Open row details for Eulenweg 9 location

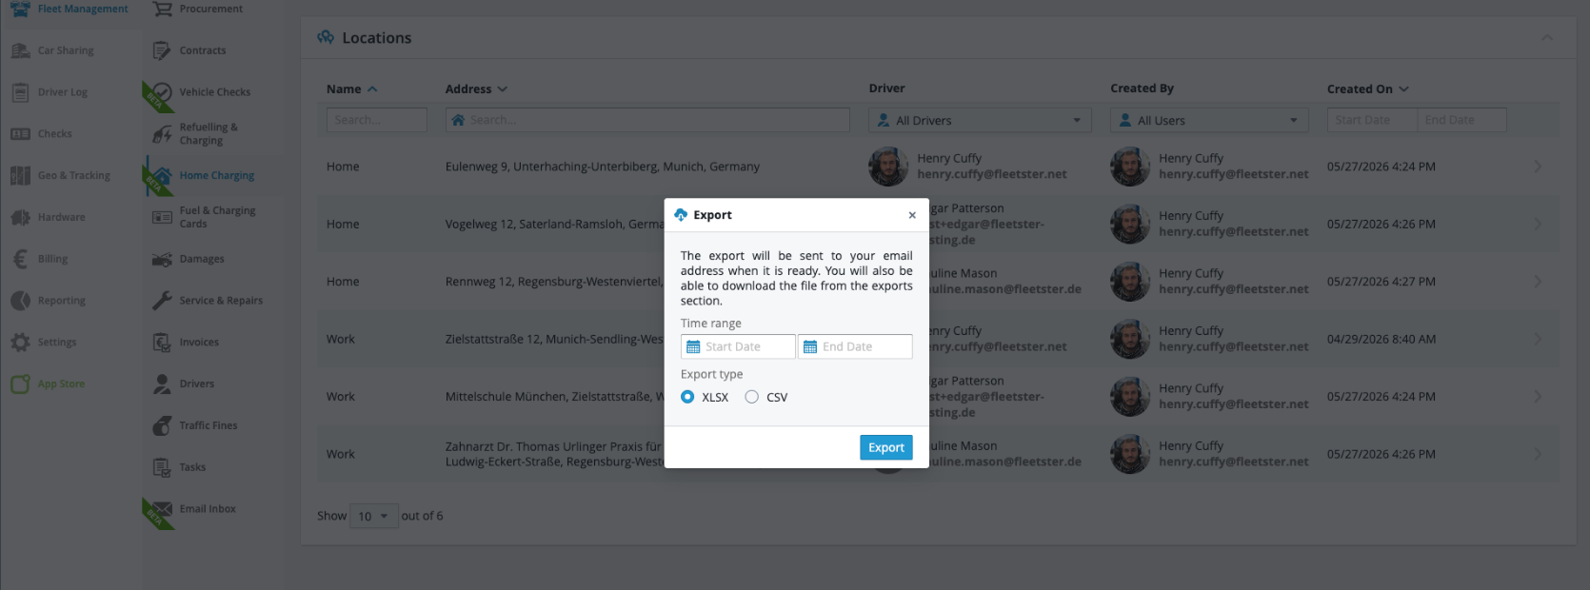[1538, 167]
